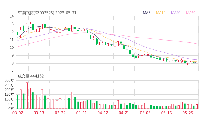Click the 300万 volume axis label
Screen dimensions: 201x119
click(x=9, y=80)
